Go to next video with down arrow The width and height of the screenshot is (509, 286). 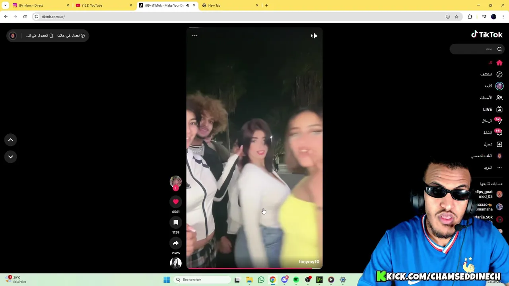[x=11, y=157]
